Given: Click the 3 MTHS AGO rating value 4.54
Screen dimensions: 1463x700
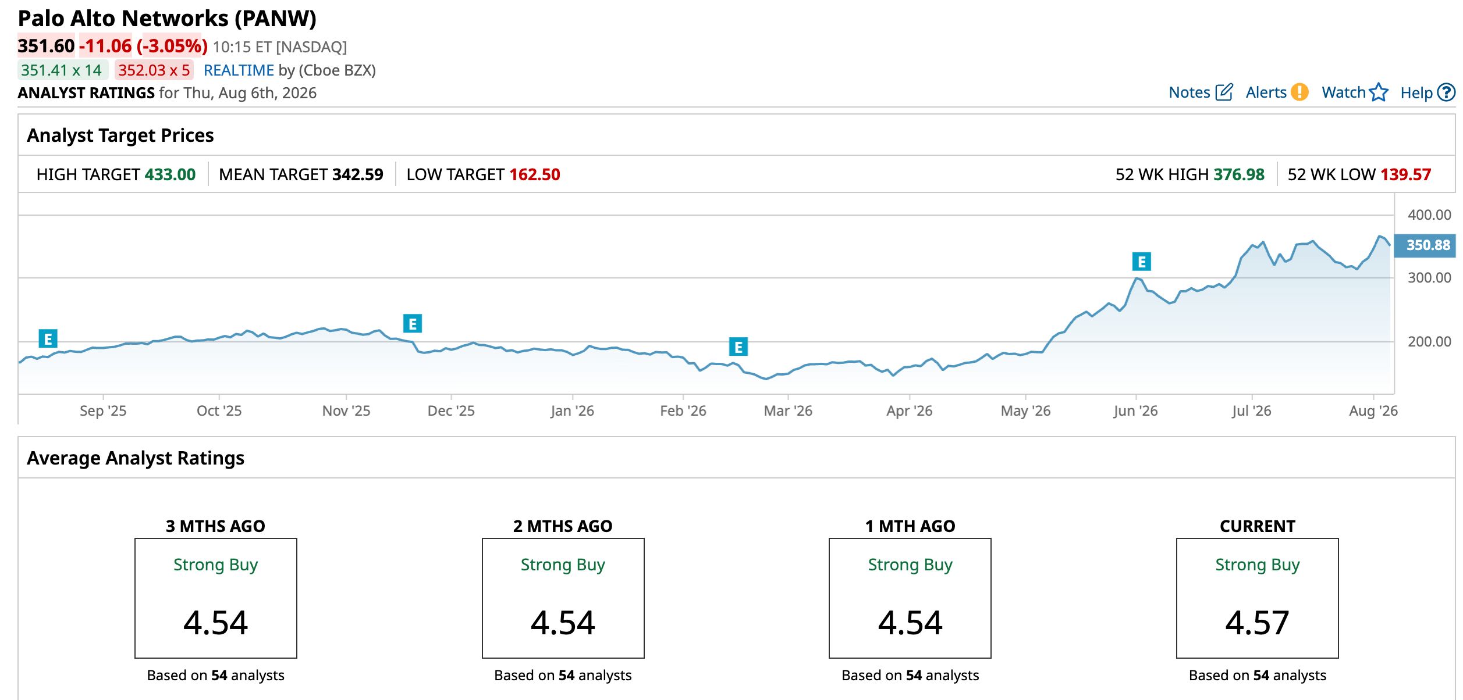Looking at the screenshot, I should click(216, 623).
